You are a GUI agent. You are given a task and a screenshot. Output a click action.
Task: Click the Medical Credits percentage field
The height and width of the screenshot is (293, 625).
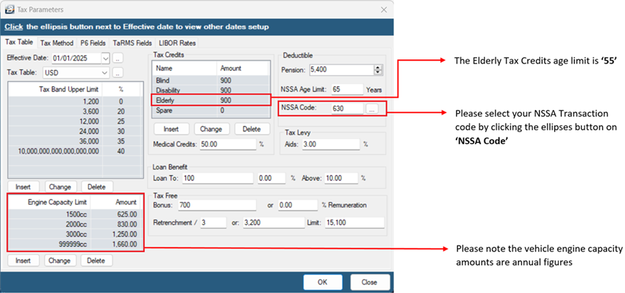click(x=228, y=145)
